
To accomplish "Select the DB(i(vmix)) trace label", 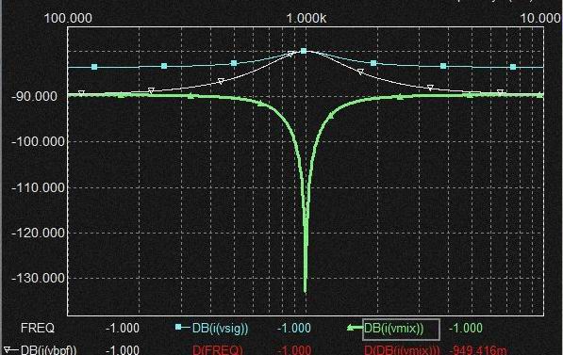I will coord(393,329).
